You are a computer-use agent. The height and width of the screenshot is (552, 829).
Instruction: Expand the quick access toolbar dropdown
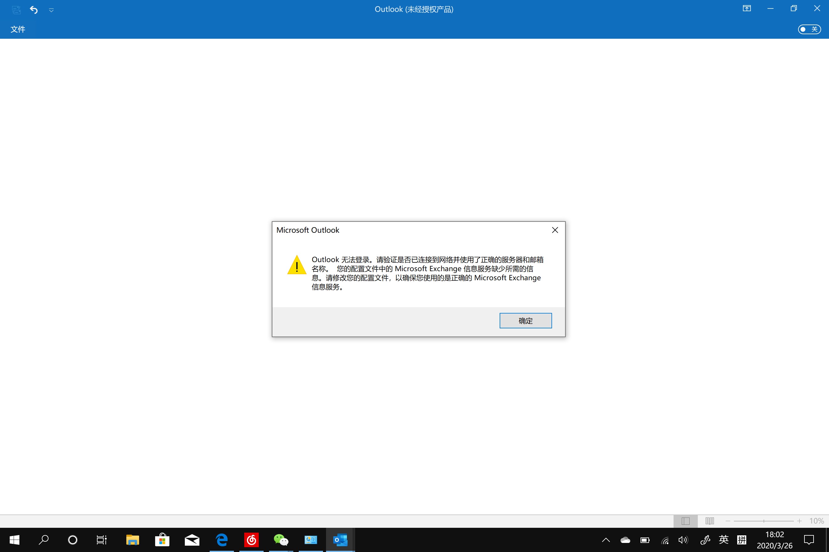tap(52, 10)
